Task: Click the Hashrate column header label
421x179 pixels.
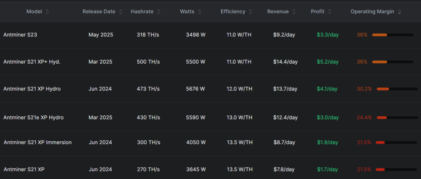Action: [x=142, y=12]
